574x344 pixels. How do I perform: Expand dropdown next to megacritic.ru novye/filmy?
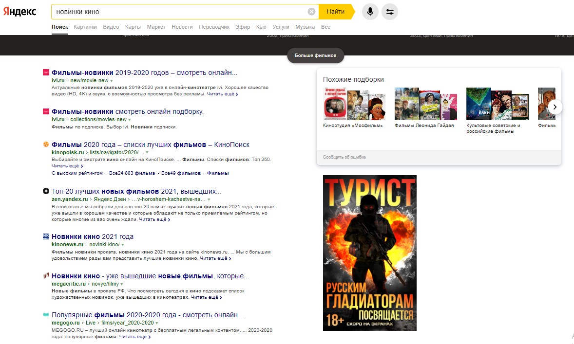tap(122, 284)
